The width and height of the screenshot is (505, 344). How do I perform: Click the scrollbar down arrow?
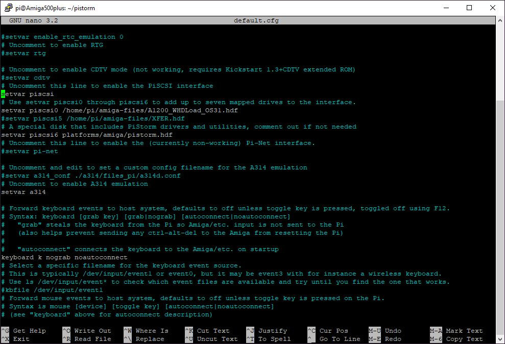coord(500,339)
